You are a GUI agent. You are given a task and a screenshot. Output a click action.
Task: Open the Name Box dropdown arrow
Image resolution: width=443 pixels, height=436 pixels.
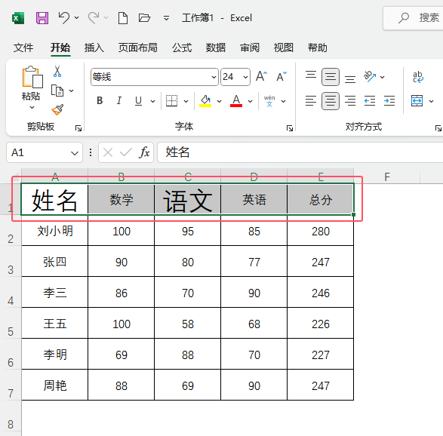[75, 153]
